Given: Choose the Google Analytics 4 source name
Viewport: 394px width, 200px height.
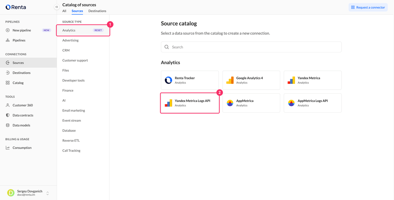Looking at the screenshot, I should click(x=250, y=78).
